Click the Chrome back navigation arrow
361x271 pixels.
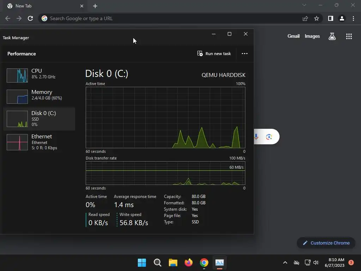8,18
